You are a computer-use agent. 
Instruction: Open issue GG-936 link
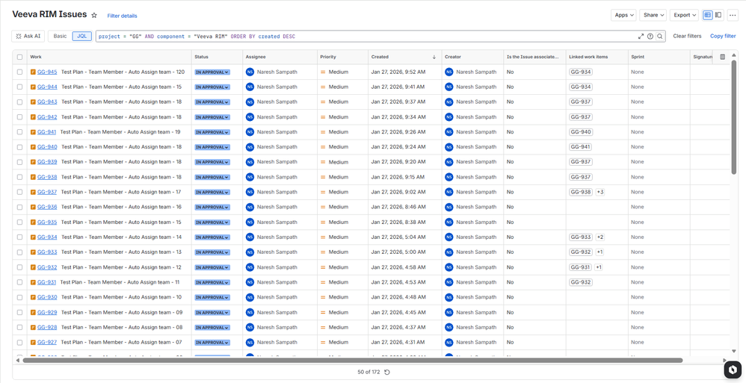coord(48,208)
